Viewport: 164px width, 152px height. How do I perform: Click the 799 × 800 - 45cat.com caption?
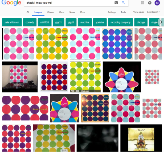click(x=80, y=91)
